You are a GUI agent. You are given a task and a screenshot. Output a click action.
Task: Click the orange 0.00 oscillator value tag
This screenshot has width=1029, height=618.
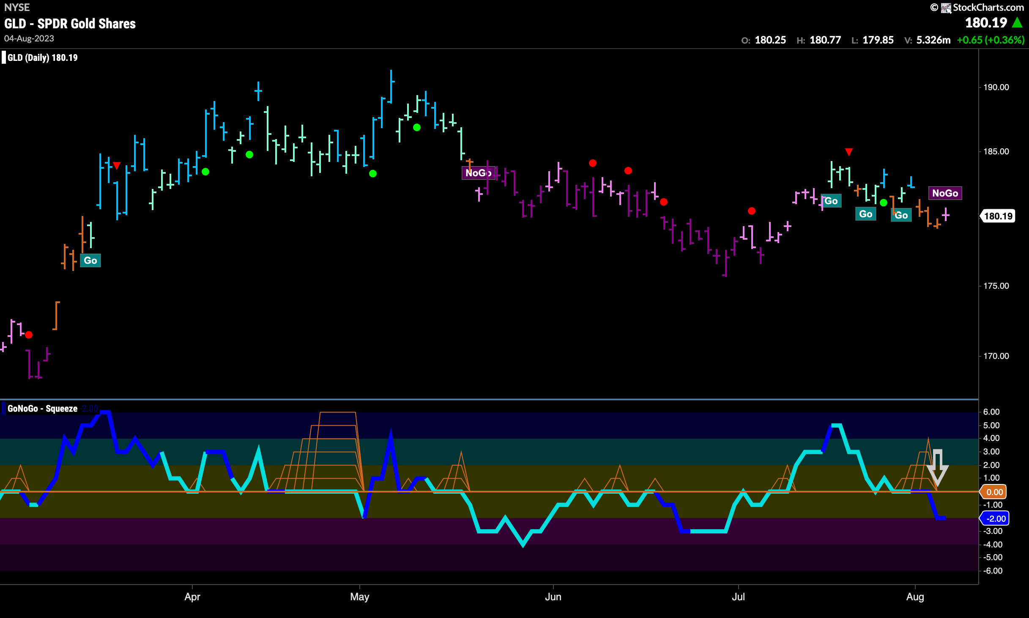(993, 492)
